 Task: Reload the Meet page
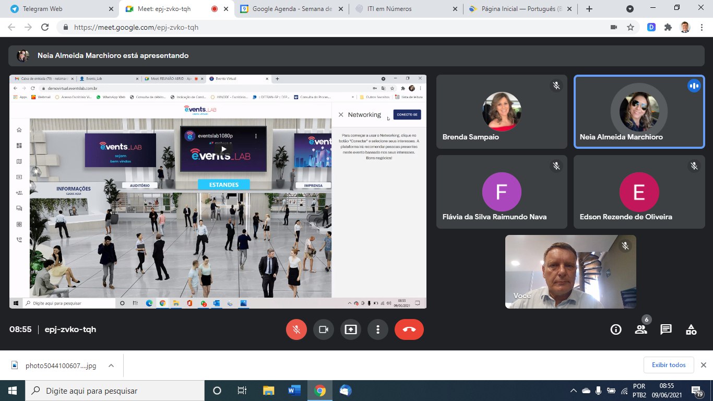(x=45, y=27)
